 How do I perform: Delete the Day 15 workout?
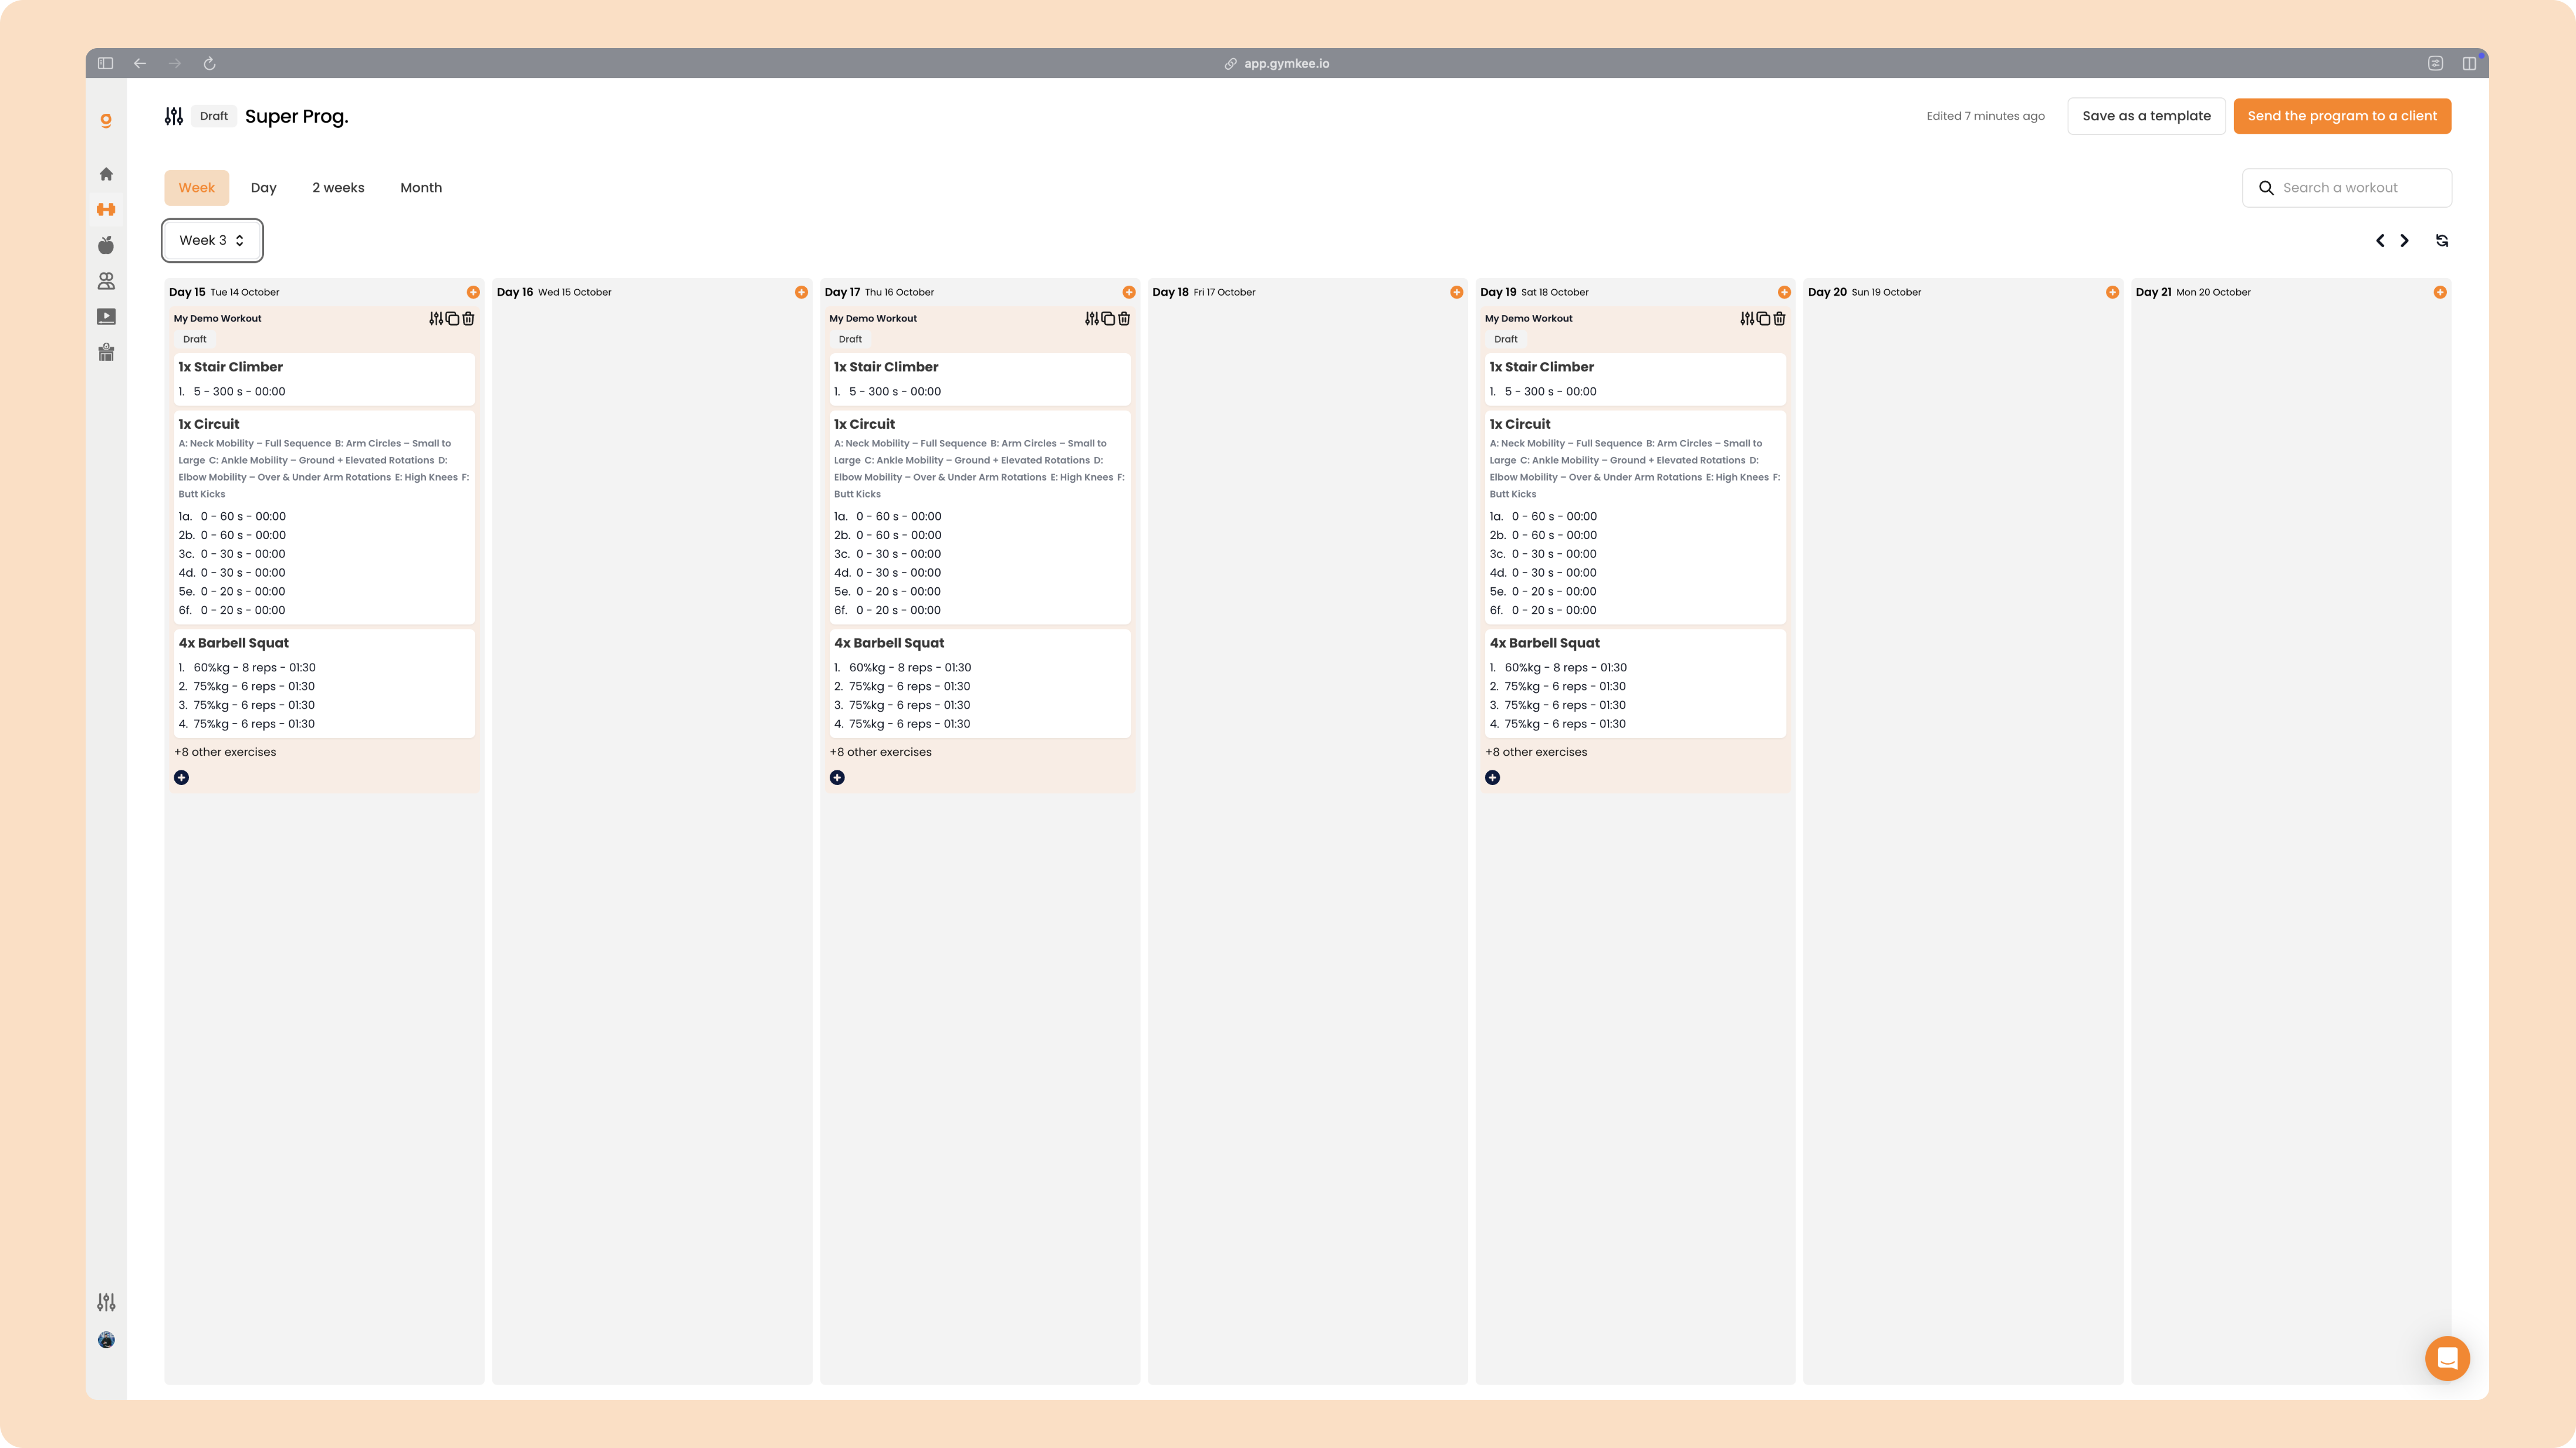pyautogui.click(x=468, y=319)
